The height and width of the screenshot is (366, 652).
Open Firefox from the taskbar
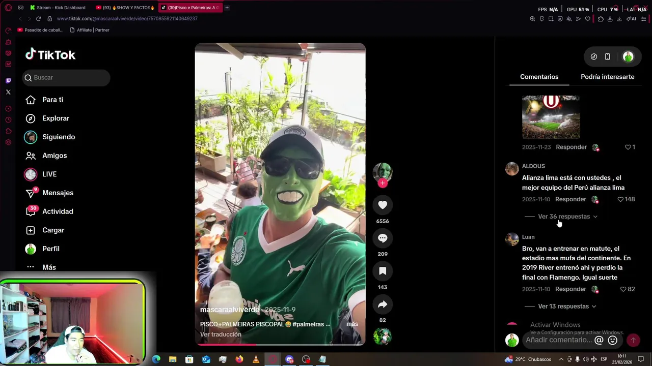(239, 359)
